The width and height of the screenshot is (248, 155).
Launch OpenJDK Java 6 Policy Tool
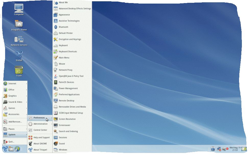coord(72,76)
